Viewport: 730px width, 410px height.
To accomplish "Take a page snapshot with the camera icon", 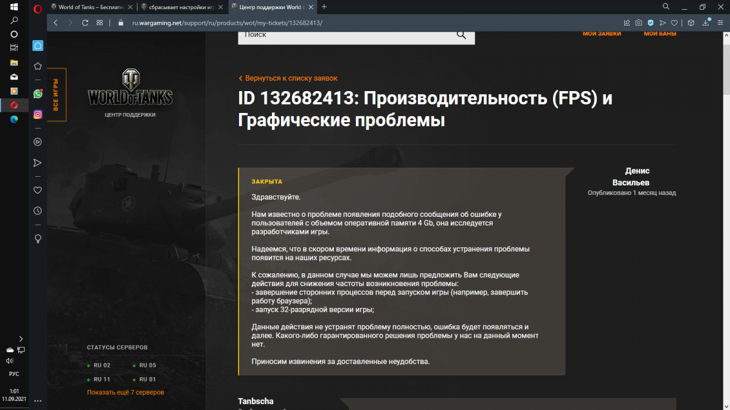I will click(x=639, y=22).
